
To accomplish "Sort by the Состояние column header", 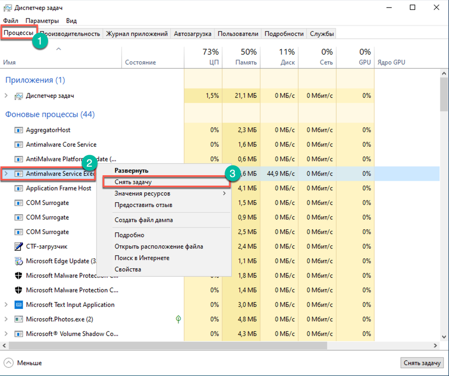I will coord(153,57).
